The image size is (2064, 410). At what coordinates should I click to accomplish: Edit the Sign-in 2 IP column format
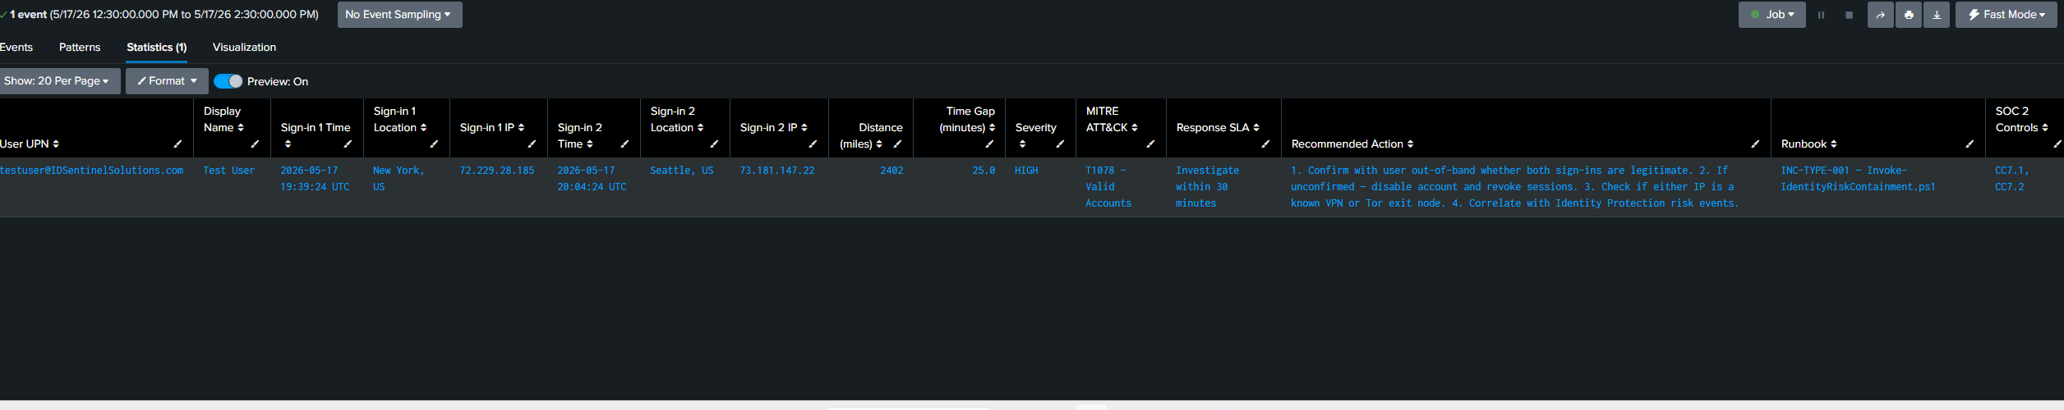813,144
